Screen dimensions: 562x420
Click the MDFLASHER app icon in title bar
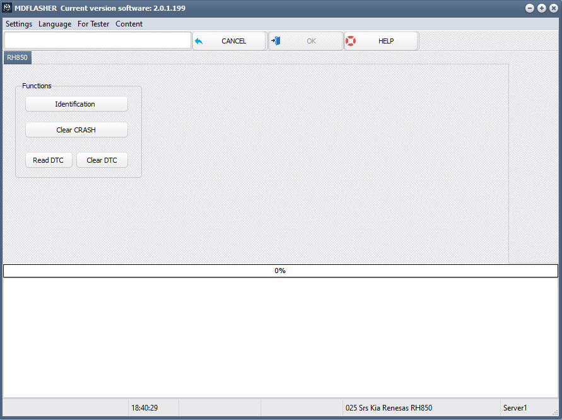(7, 8)
